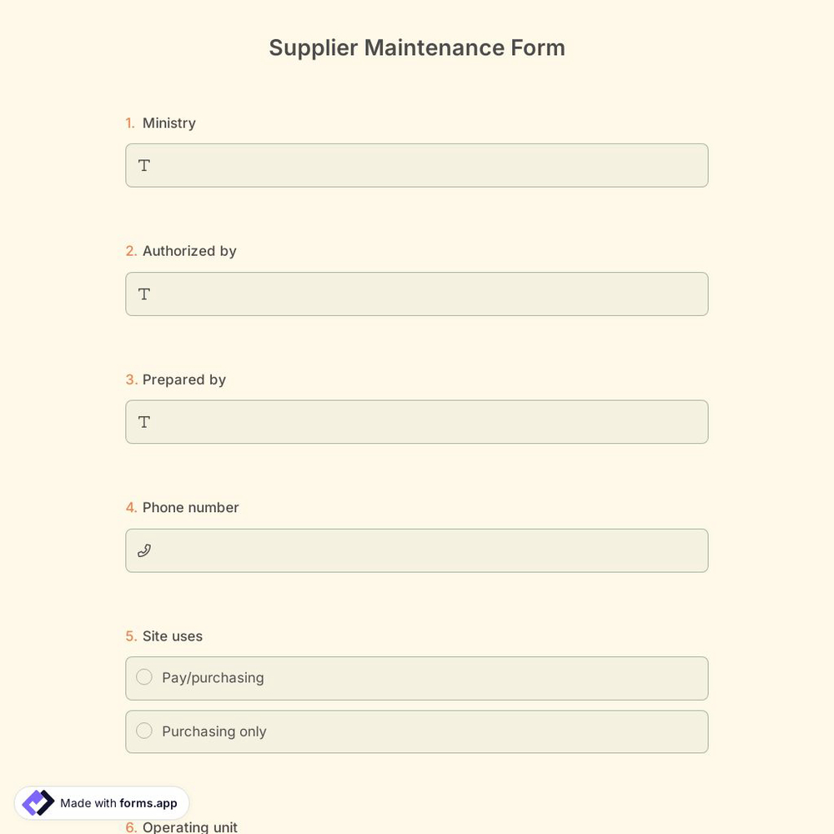834x834 pixels.
Task: Select the Pay/purchasing radio button
Action: point(143,677)
